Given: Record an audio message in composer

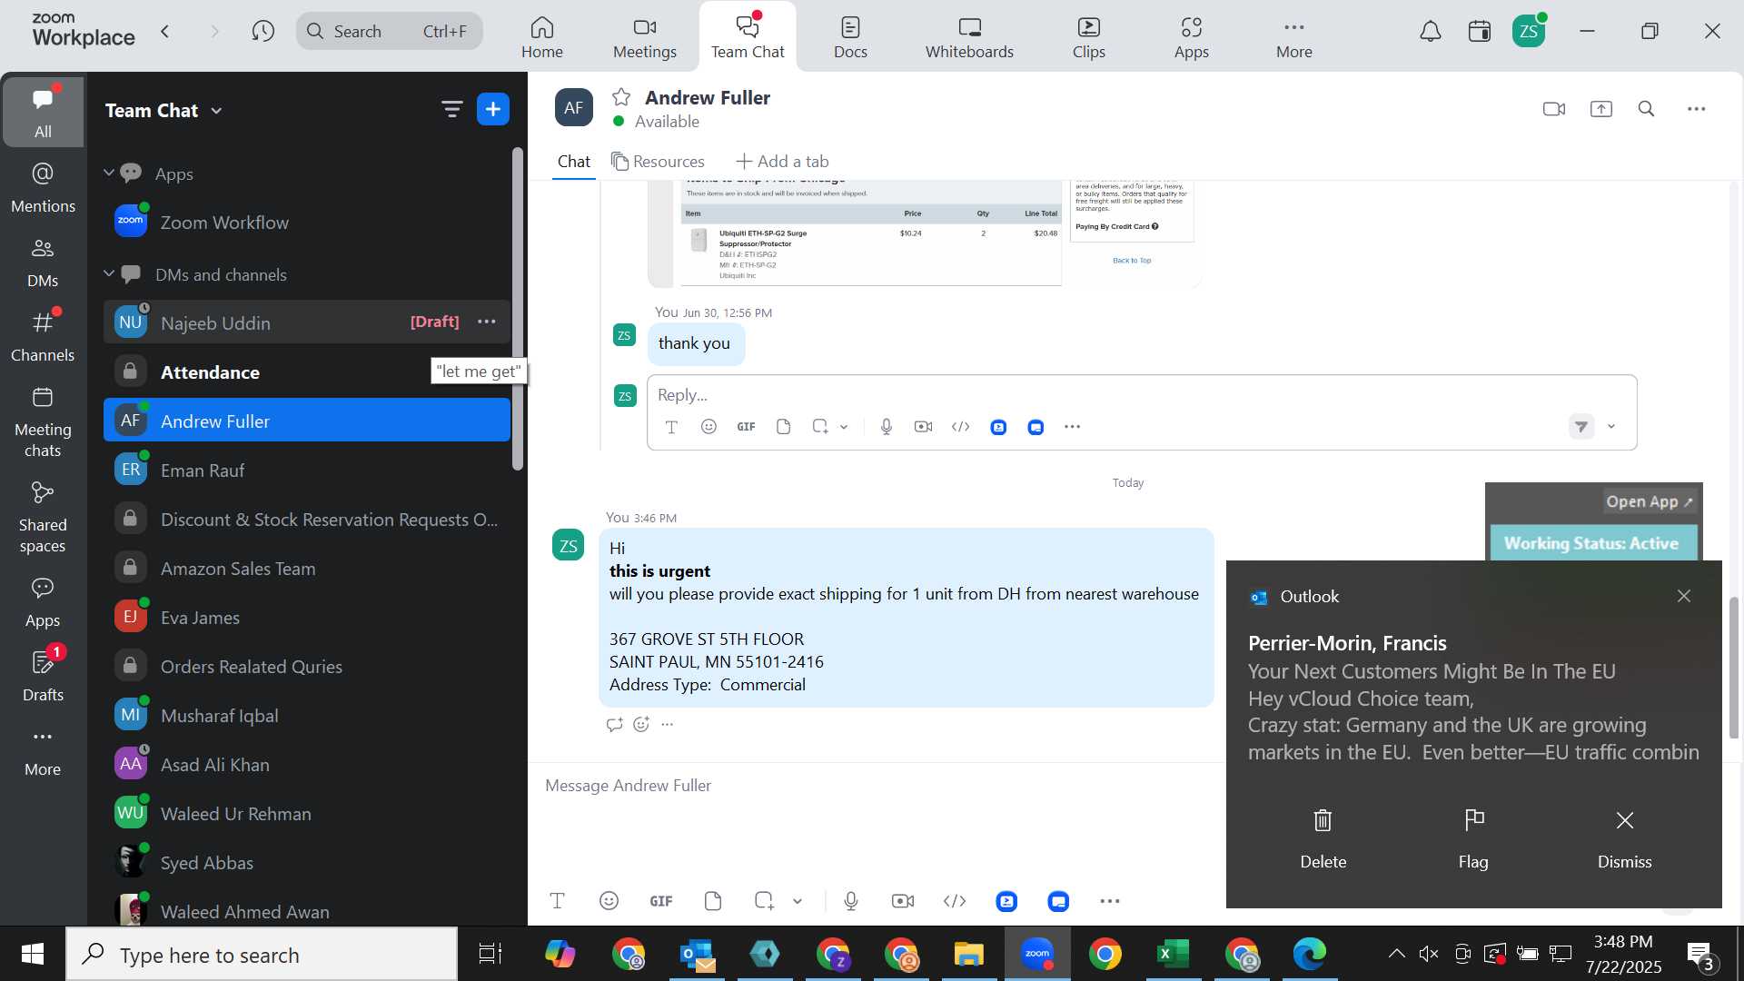Looking at the screenshot, I should [x=851, y=901].
